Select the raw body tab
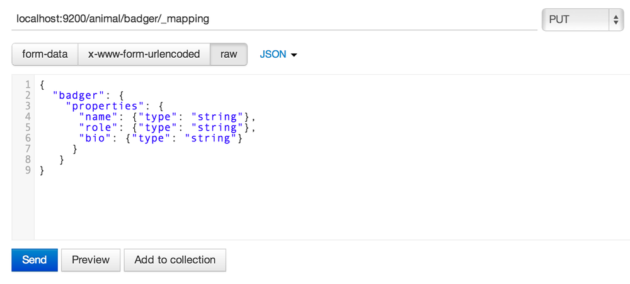Screen dimensions: 630x284 point(229,54)
